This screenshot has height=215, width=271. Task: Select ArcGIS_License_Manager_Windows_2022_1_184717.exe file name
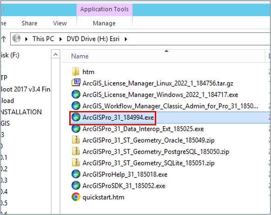click(x=160, y=95)
